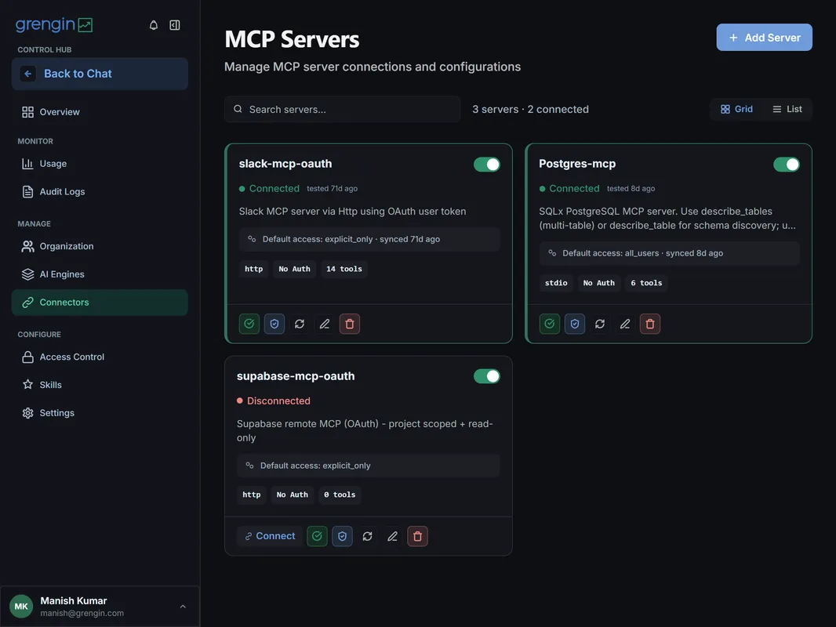Test connection for slack-mcp-oauth (green check icon)
836x627 pixels.
click(249, 324)
